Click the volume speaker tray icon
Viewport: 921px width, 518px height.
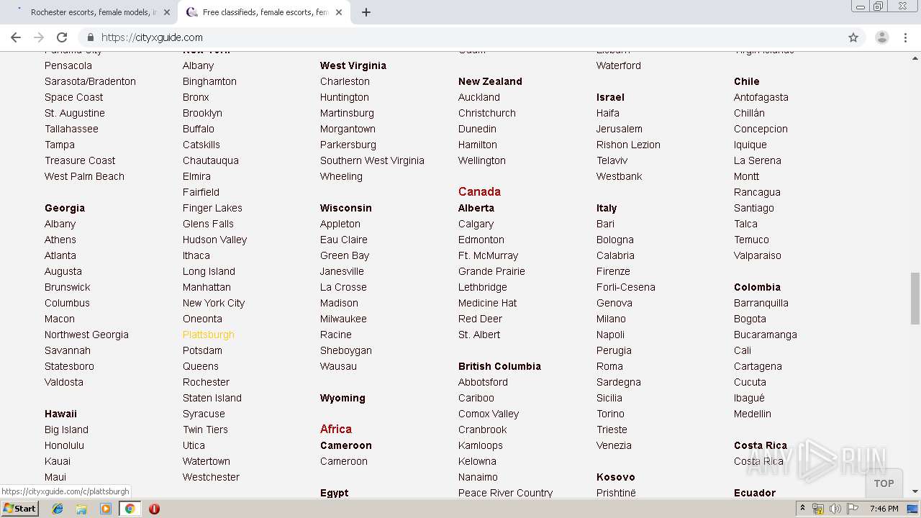(835, 509)
